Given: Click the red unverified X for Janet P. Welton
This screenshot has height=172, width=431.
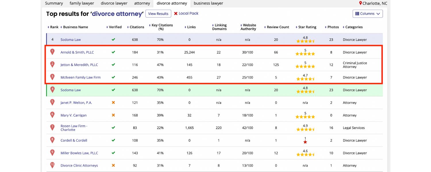Looking at the screenshot, I should [x=113, y=102].
